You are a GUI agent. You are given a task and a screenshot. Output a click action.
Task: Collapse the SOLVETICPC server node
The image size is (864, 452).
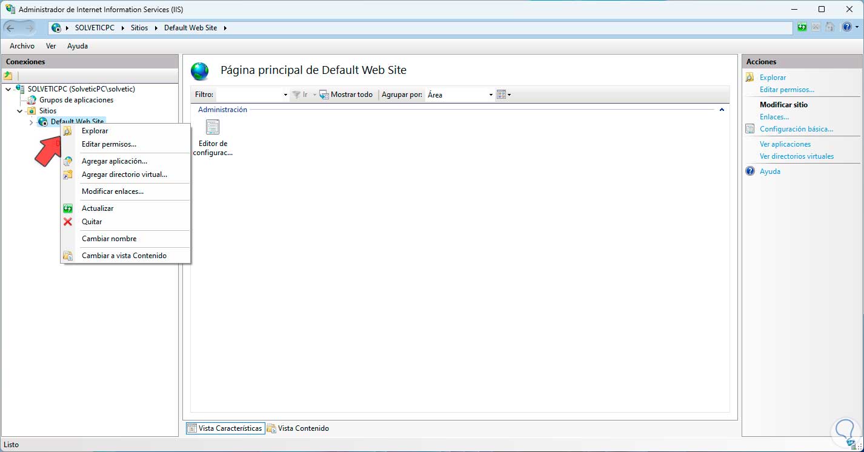[8, 89]
